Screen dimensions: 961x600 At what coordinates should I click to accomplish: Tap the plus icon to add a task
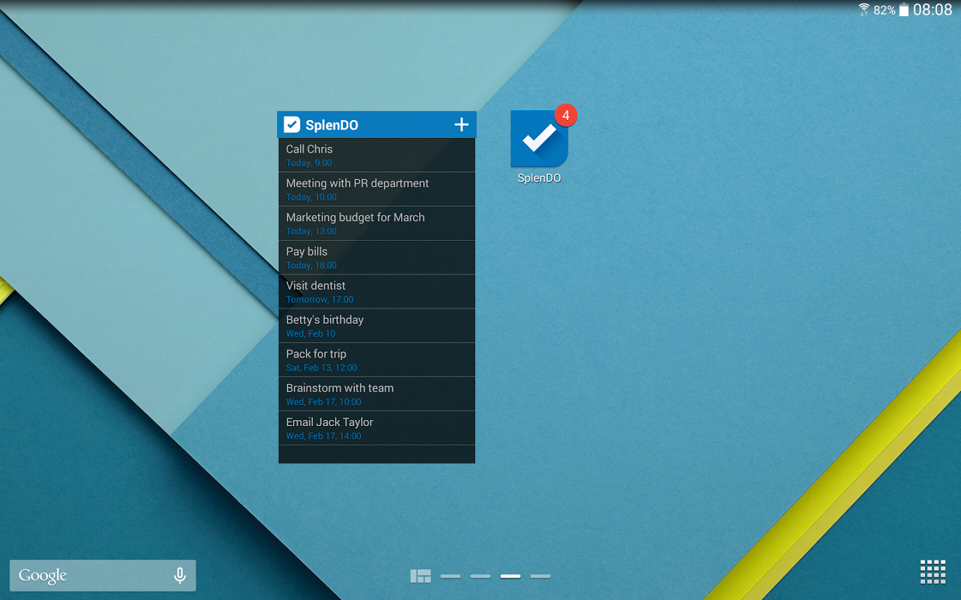[x=461, y=125]
